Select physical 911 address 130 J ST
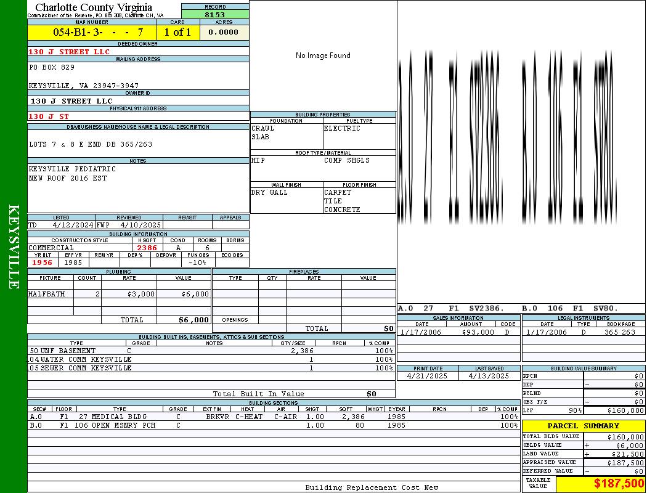This screenshot has height=493, width=647. pos(48,116)
